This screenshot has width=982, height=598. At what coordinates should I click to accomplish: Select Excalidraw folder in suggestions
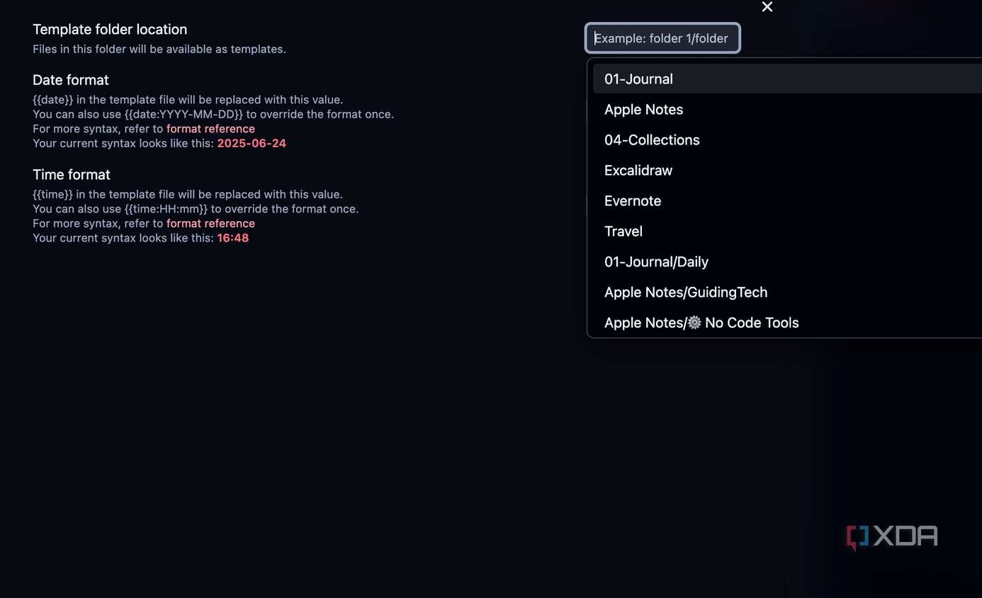coord(787,170)
